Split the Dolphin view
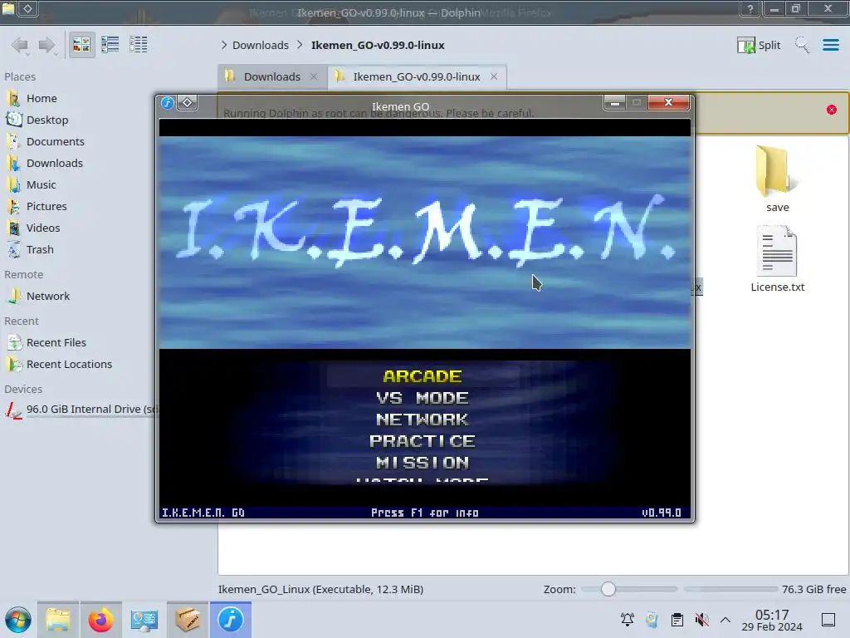 759,45
